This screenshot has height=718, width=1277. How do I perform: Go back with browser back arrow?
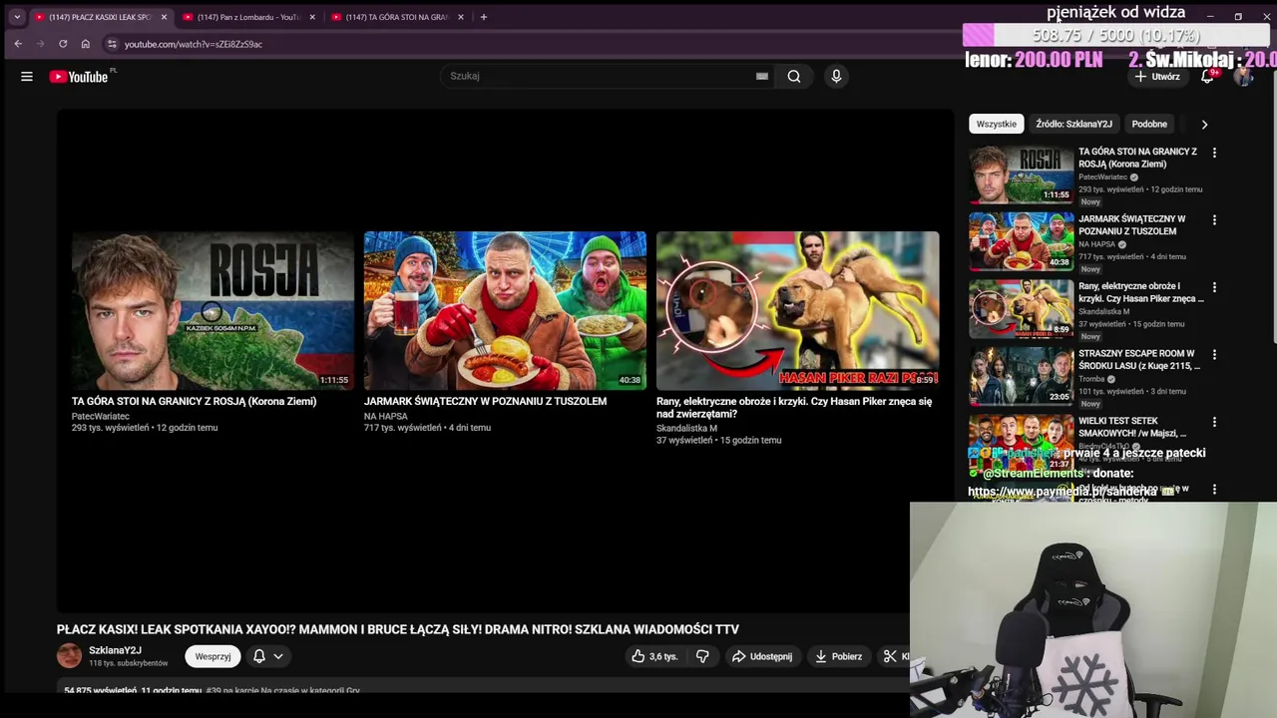coord(18,44)
